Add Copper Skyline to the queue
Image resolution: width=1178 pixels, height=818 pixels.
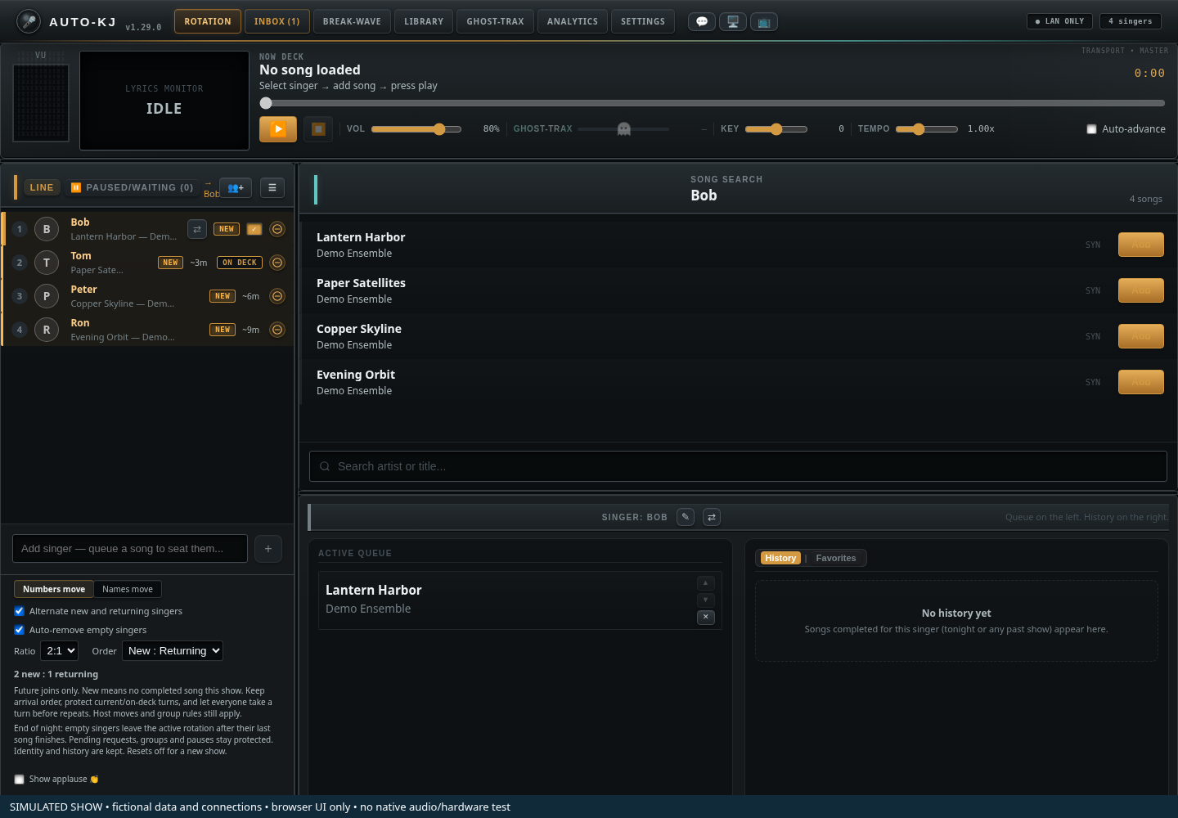[1141, 336]
